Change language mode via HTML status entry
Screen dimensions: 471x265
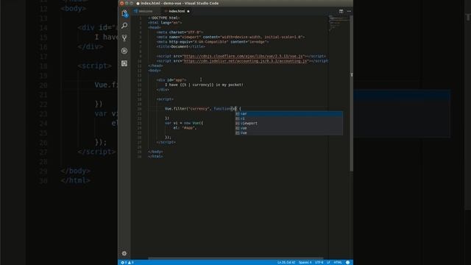pyautogui.click(x=338, y=263)
